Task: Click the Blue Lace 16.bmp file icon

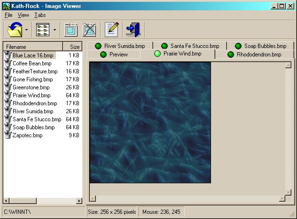Action: click(x=8, y=55)
